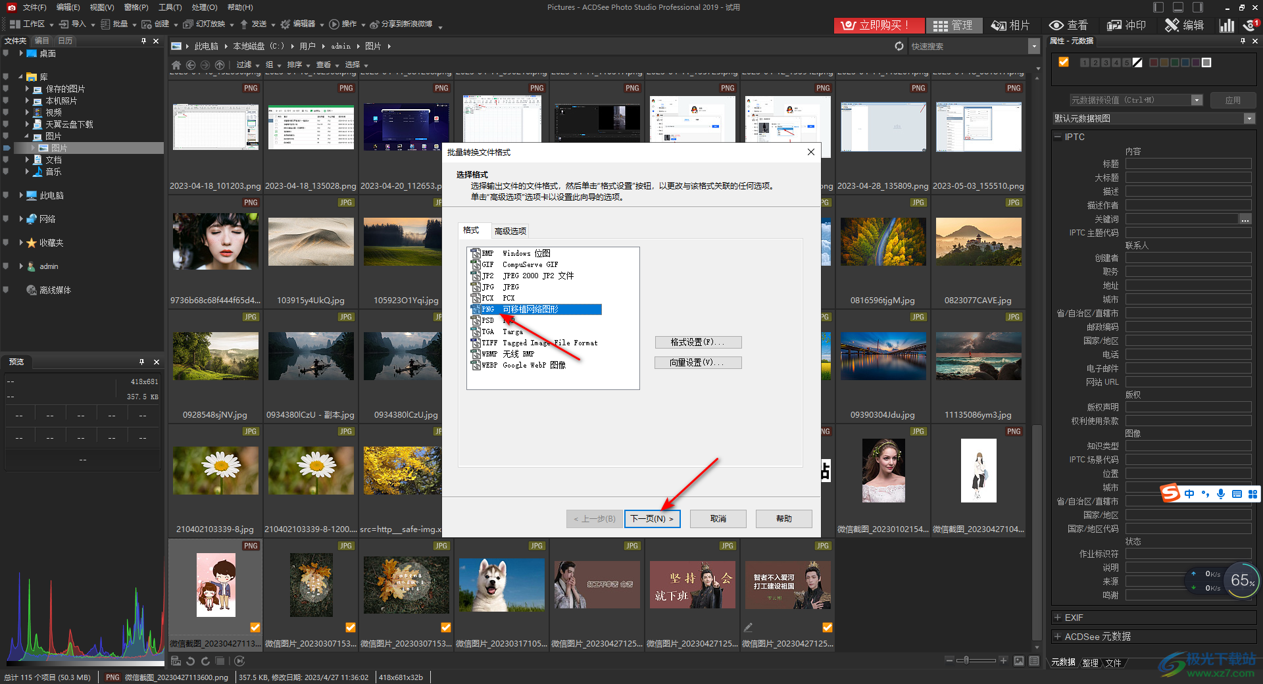Open Vector Settings button
This screenshot has width=1263, height=684.
[698, 362]
